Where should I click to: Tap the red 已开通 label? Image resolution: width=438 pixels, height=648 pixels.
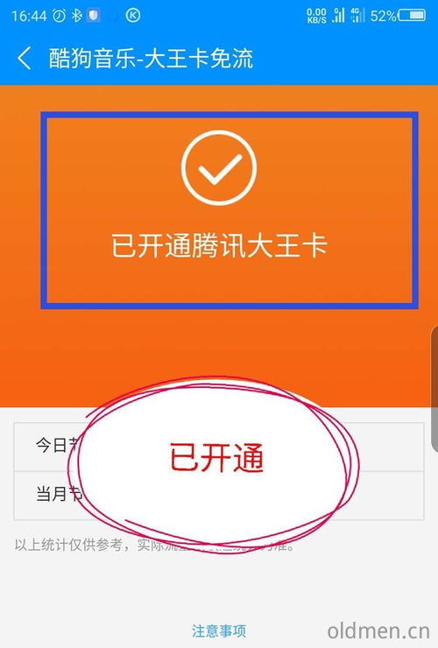click(x=217, y=457)
